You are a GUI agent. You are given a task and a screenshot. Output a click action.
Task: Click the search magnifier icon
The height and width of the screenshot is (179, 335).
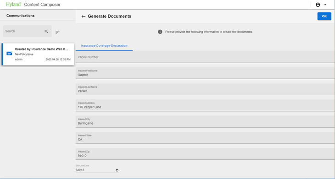click(46, 31)
